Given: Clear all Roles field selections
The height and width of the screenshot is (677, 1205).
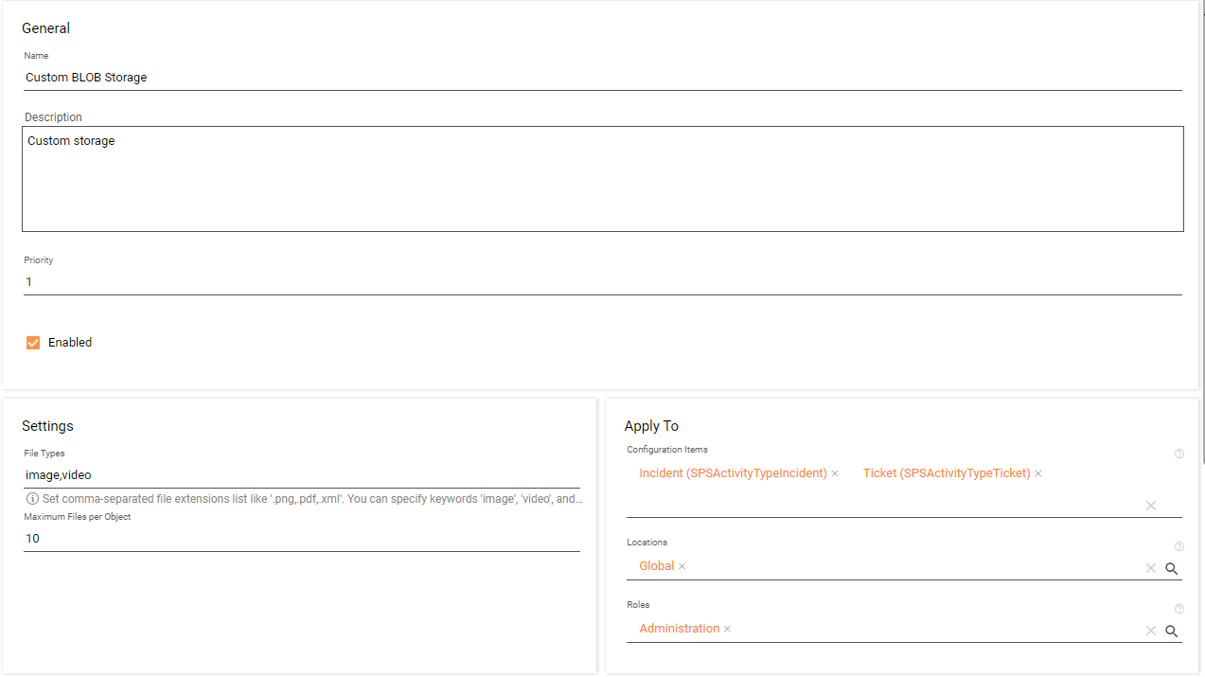Looking at the screenshot, I should (1151, 631).
